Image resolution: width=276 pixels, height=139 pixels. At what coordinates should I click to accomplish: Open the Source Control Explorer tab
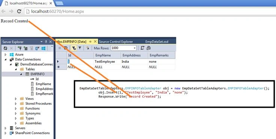(116, 42)
